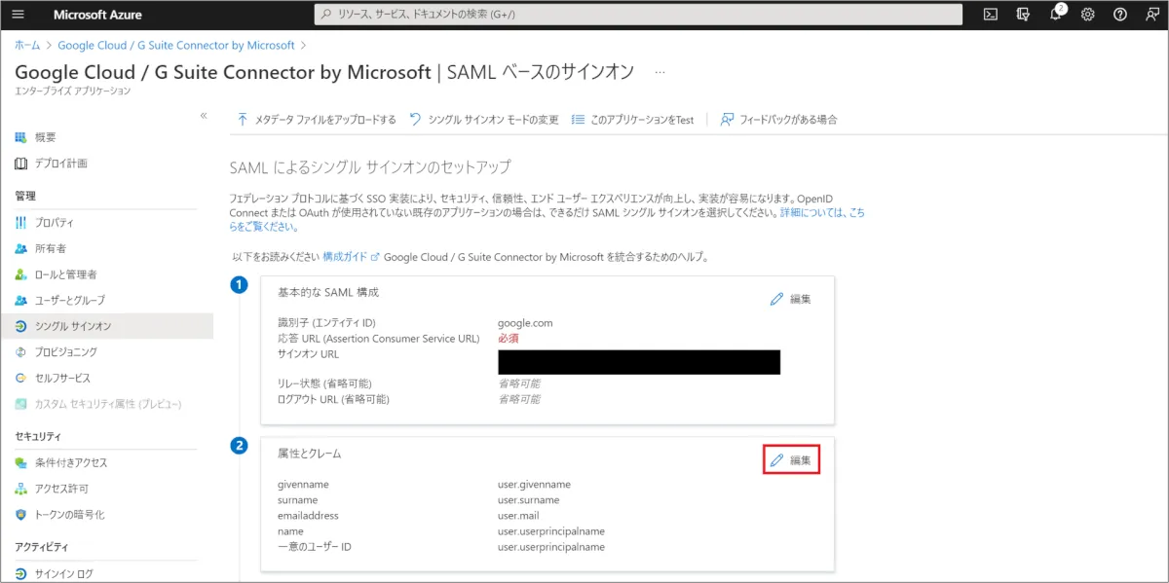Click the Microsoft Azure logo text

[x=97, y=15]
